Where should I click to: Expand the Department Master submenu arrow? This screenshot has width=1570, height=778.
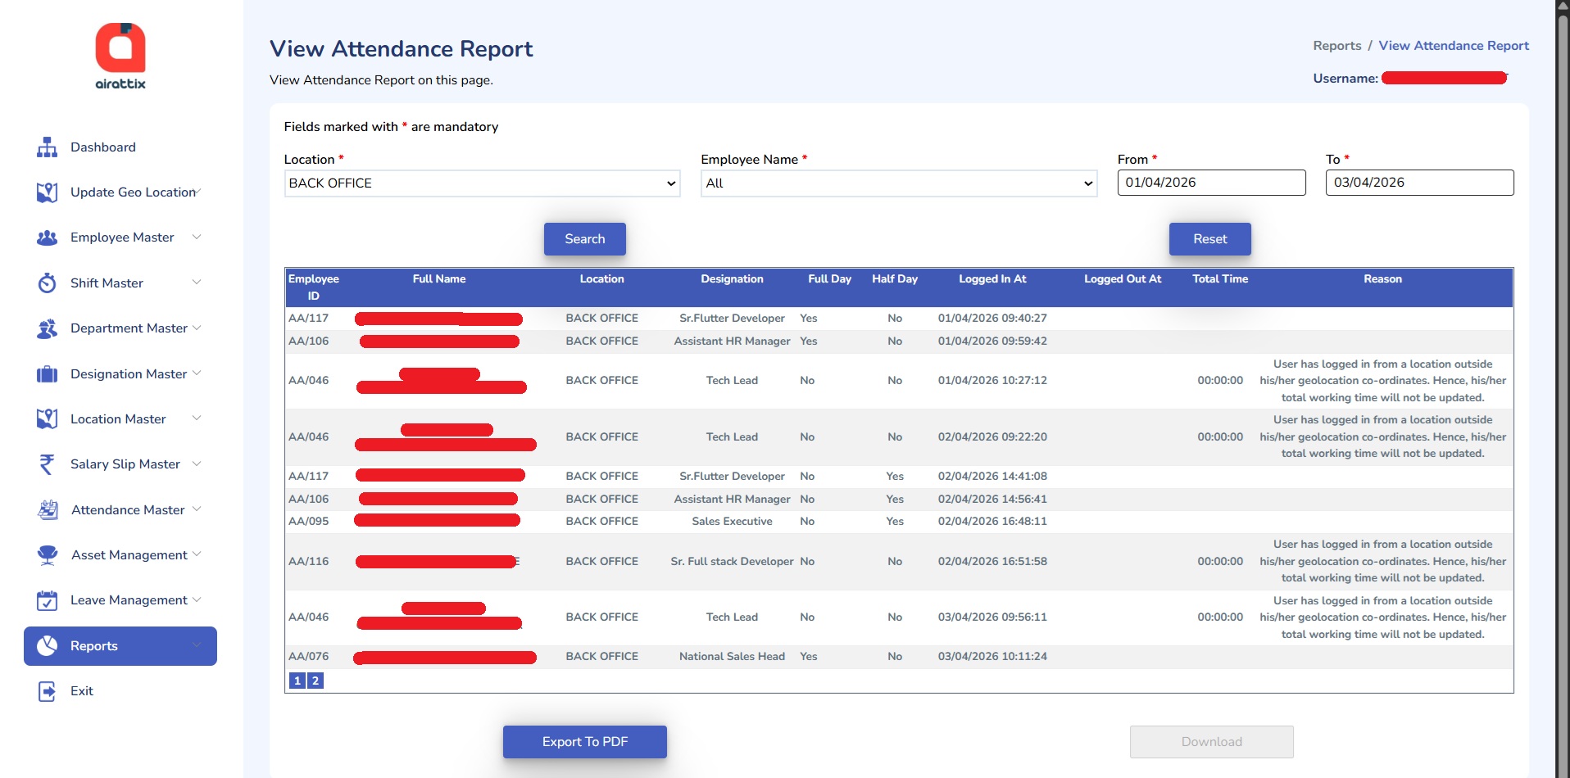197,328
